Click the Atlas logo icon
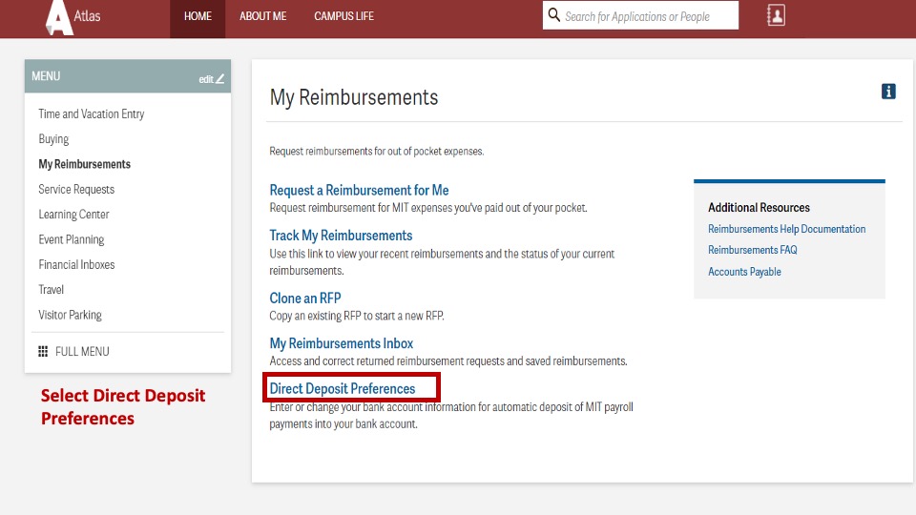The width and height of the screenshot is (916, 515). [59, 17]
